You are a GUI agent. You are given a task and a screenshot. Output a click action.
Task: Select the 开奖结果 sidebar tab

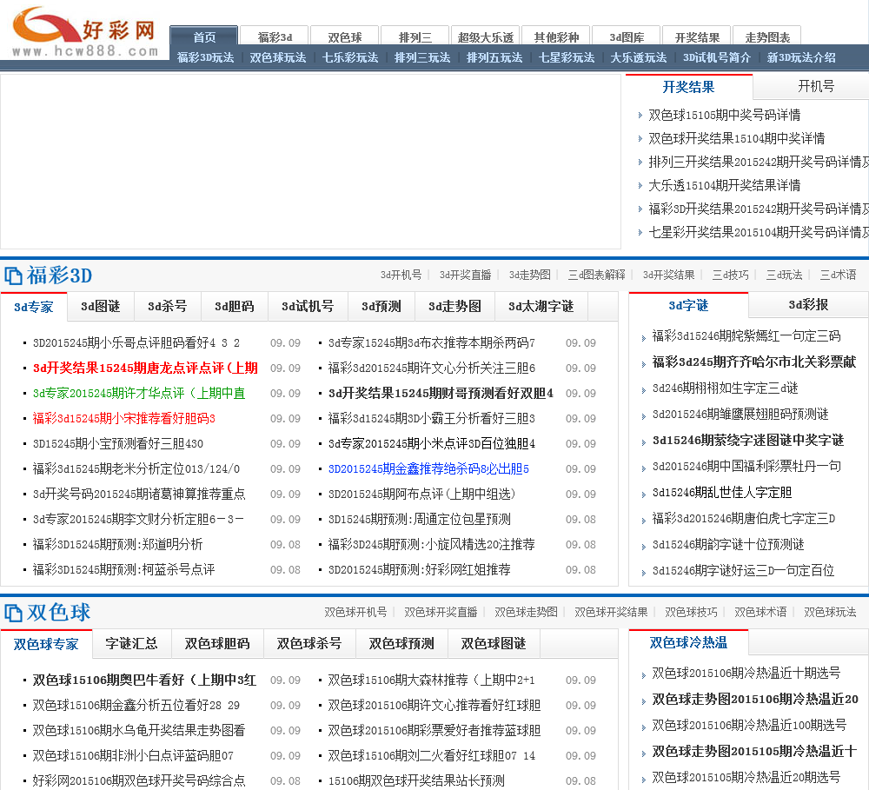point(688,87)
